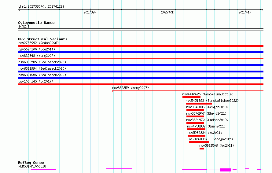Select the nsv3321970 (Audano2019) label

point(207,120)
